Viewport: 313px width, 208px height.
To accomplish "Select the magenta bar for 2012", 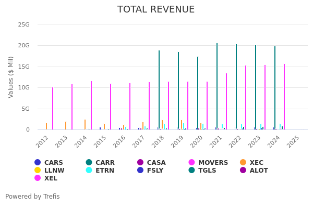I will pos(53,108).
